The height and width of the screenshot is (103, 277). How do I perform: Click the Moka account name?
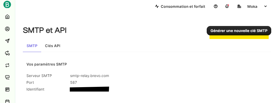tap(252, 7)
